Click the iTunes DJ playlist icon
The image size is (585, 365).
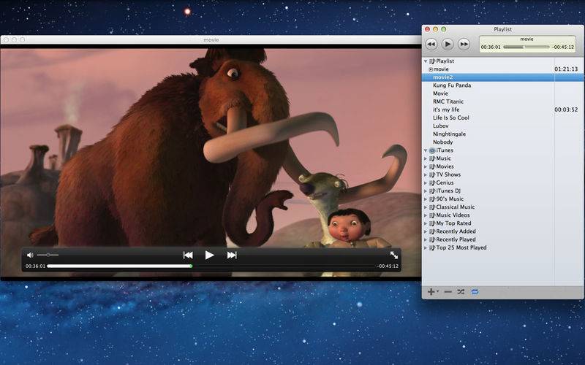tap(432, 191)
